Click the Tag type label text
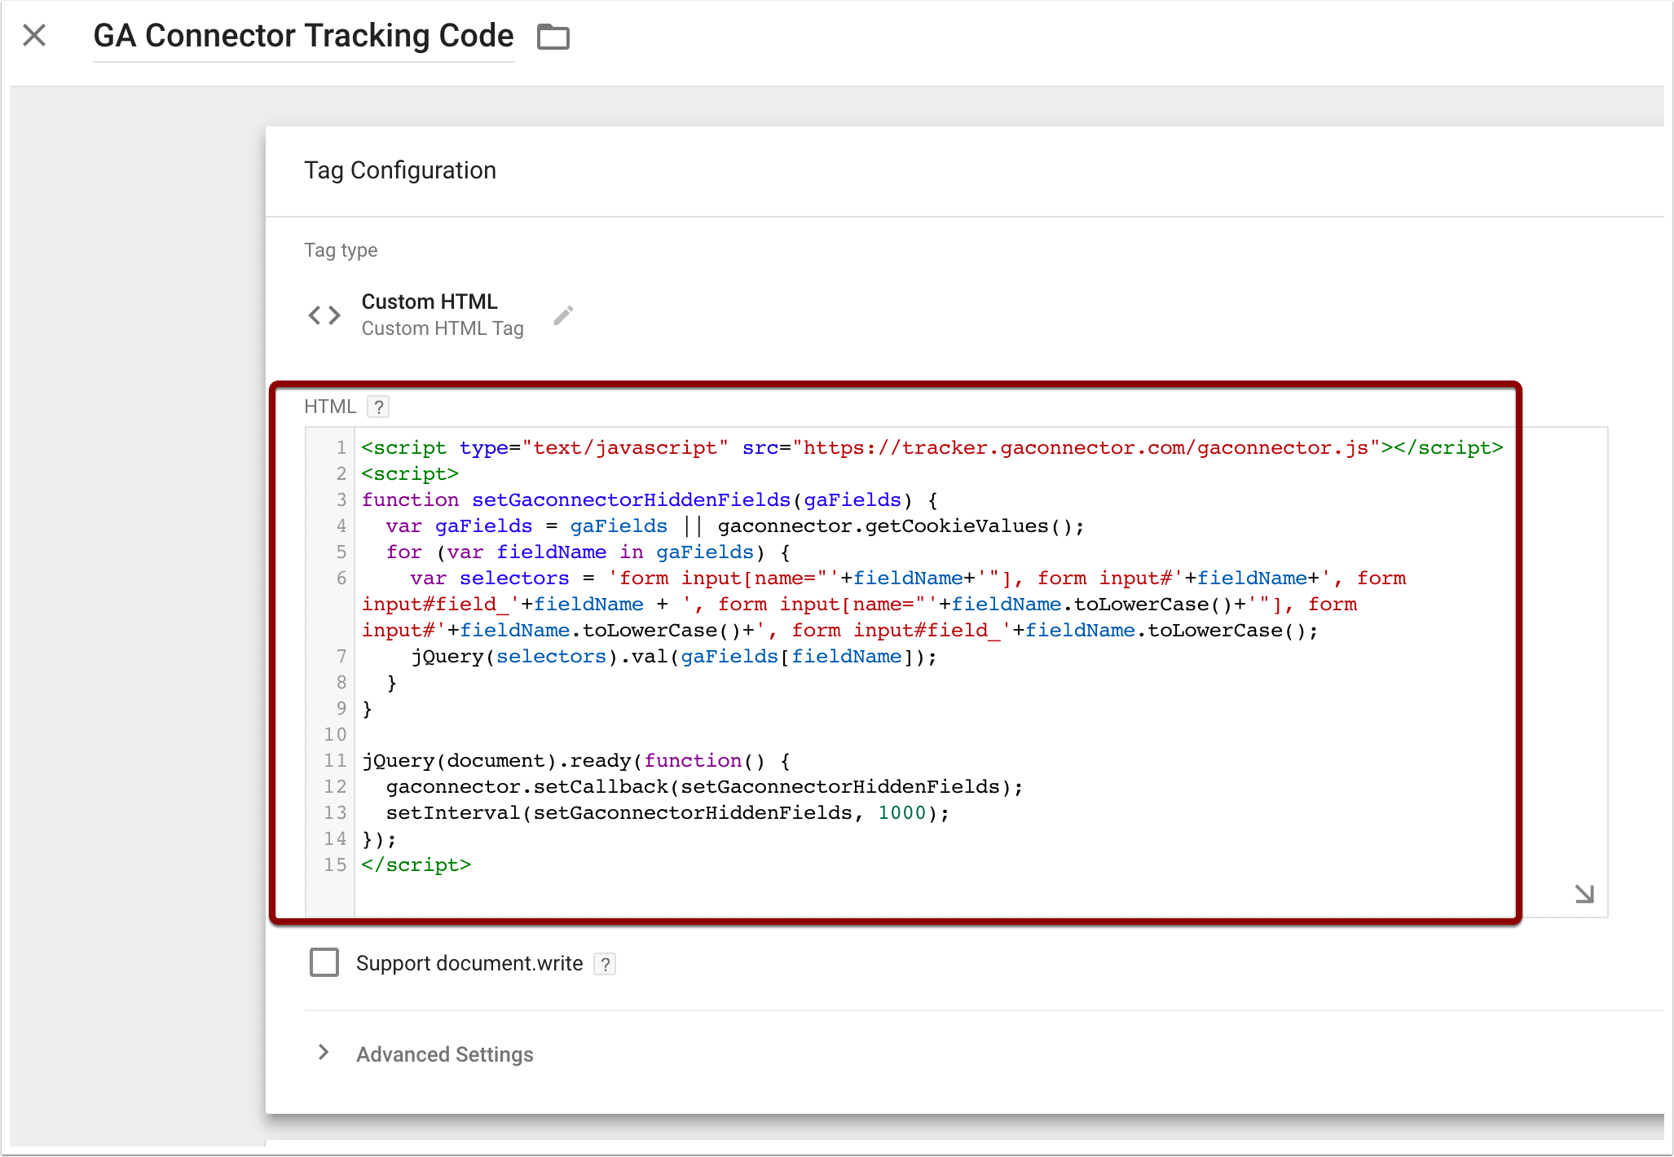The width and height of the screenshot is (1674, 1157). [x=341, y=250]
